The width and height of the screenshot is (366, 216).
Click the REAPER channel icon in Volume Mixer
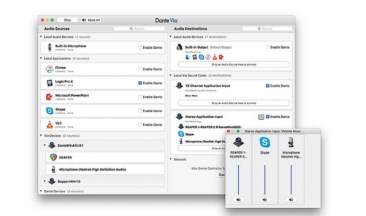(x=238, y=142)
